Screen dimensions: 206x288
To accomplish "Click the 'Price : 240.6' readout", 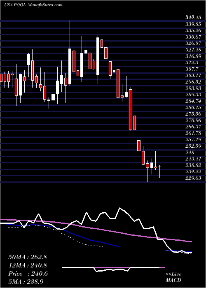I will [28, 274].
